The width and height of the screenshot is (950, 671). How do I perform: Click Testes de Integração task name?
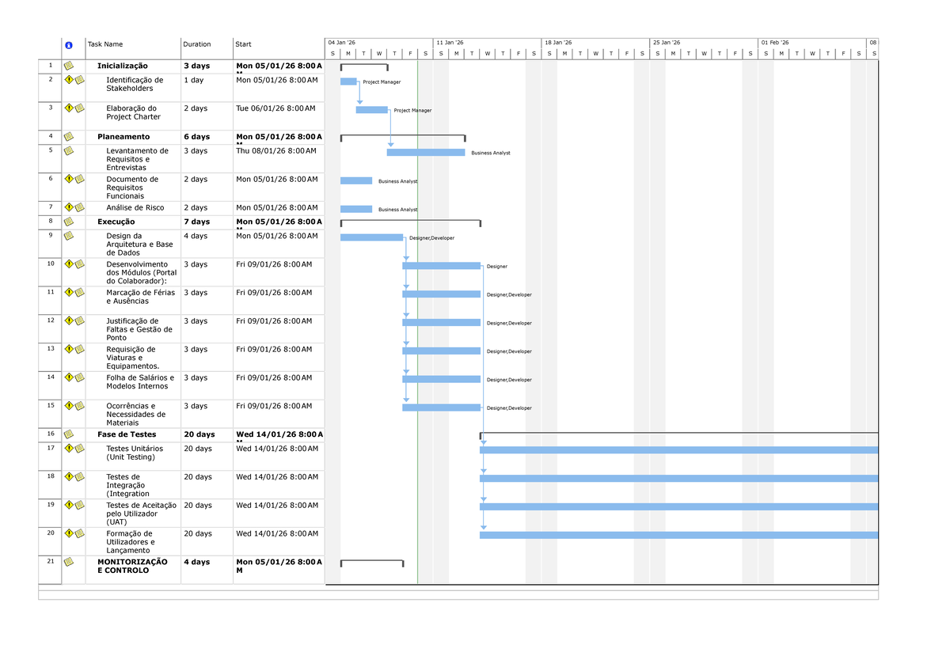pyautogui.click(x=127, y=485)
